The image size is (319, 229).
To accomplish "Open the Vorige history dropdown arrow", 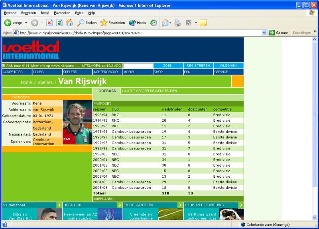I will coord(26,23).
